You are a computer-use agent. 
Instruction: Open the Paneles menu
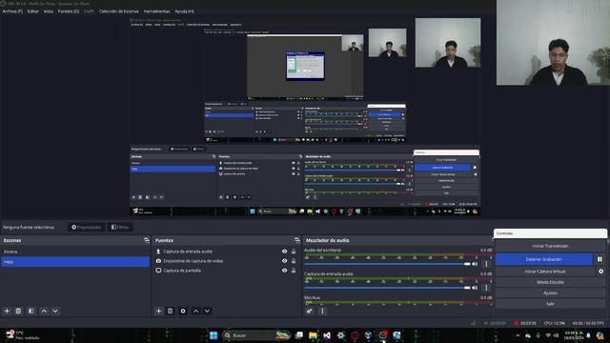click(69, 11)
